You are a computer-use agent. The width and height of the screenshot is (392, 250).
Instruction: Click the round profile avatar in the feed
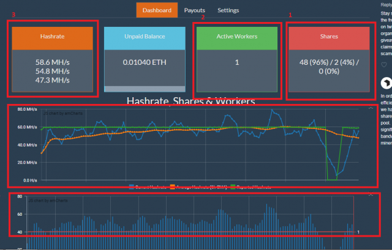pyautogui.click(x=386, y=83)
